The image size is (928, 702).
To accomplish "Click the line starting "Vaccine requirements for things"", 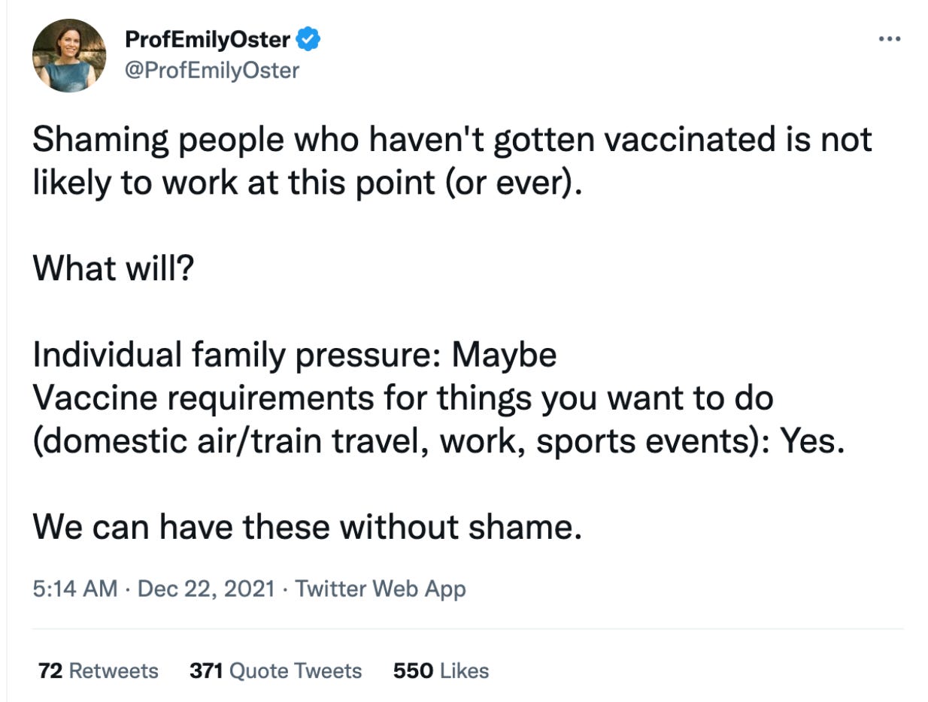I will pyautogui.click(x=402, y=398).
